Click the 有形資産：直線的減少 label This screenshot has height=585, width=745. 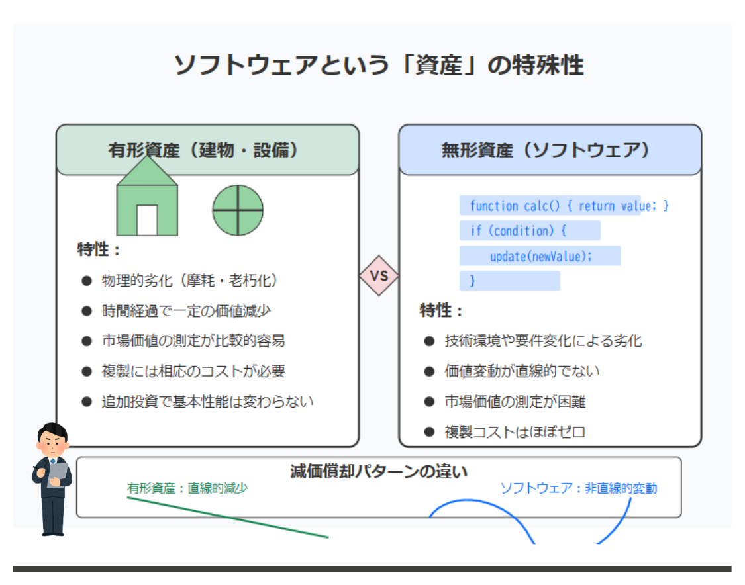[187, 488]
